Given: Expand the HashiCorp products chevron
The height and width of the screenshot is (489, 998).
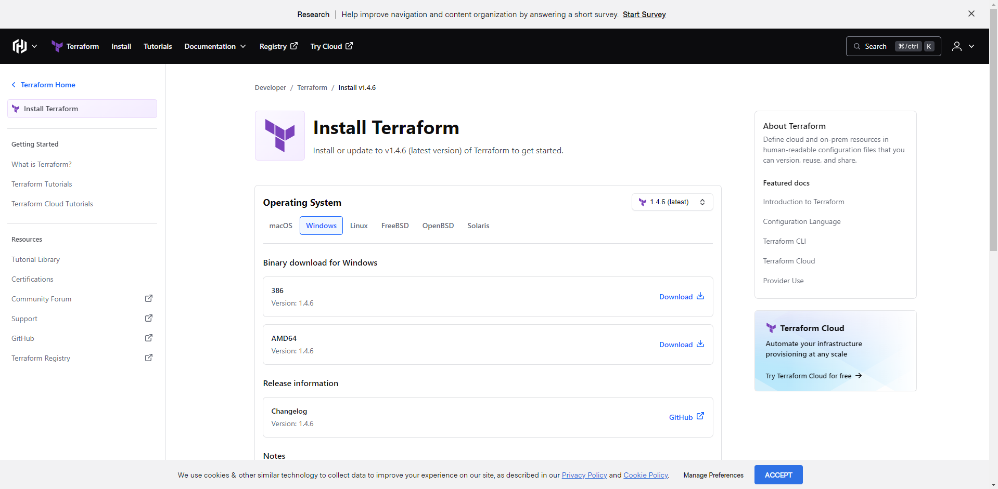Looking at the screenshot, I should click(34, 46).
